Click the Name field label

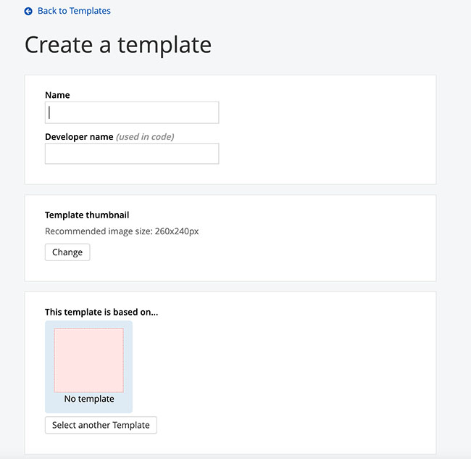(57, 95)
